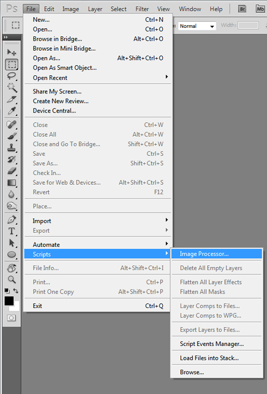Open the Edit menu

(x=49, y=9)
